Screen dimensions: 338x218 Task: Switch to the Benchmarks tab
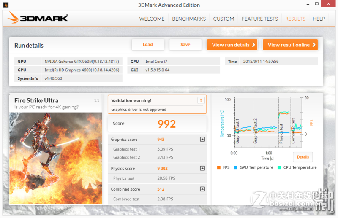(189, 19)
